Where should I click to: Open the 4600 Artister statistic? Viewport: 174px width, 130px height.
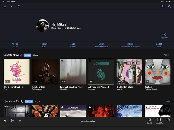click(73, 45)
